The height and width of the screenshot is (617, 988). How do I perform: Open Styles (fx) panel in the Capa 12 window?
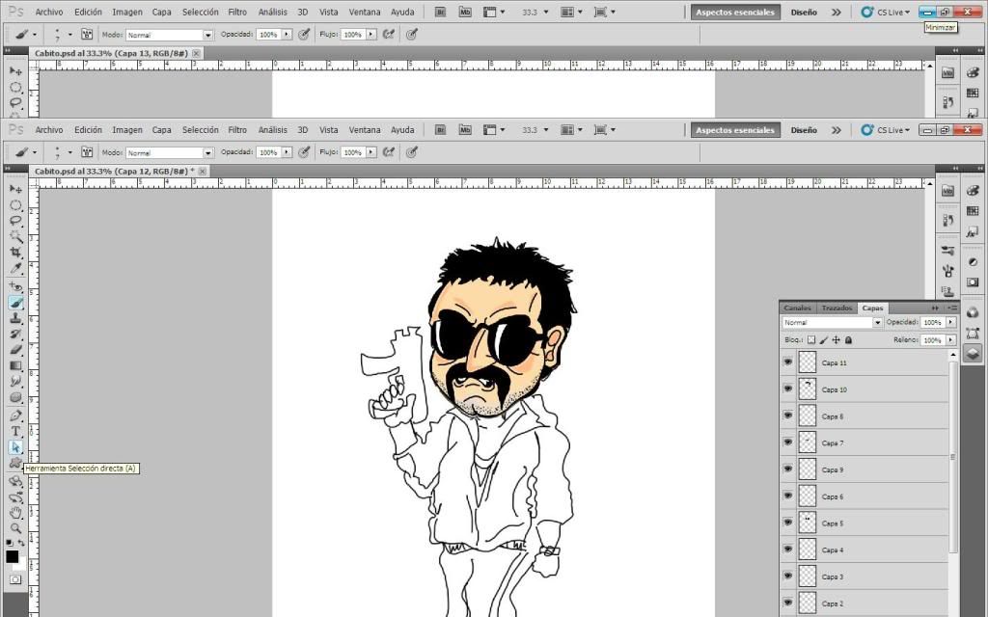973,232
